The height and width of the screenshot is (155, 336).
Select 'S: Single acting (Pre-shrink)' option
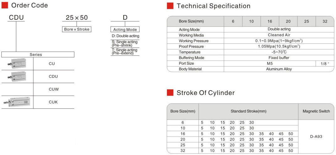click(x=125, y=43)
